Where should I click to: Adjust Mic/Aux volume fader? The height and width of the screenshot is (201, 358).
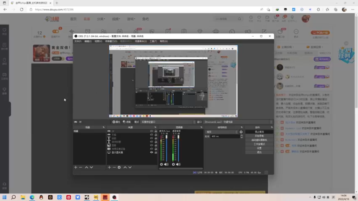point(166,137)
